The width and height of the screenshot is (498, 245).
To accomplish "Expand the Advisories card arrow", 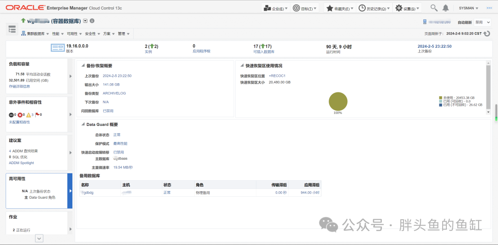I will point(71,153).
